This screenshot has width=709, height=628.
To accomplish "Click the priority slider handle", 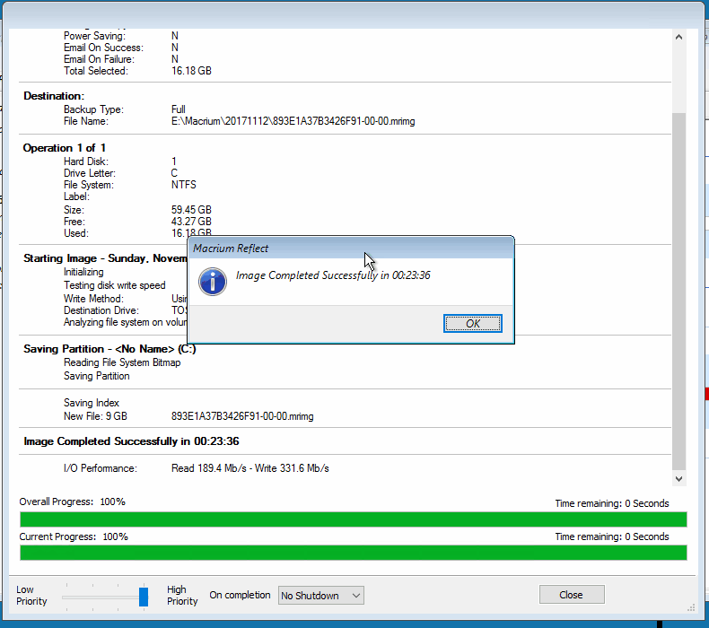I will click(x=144, y=597).
